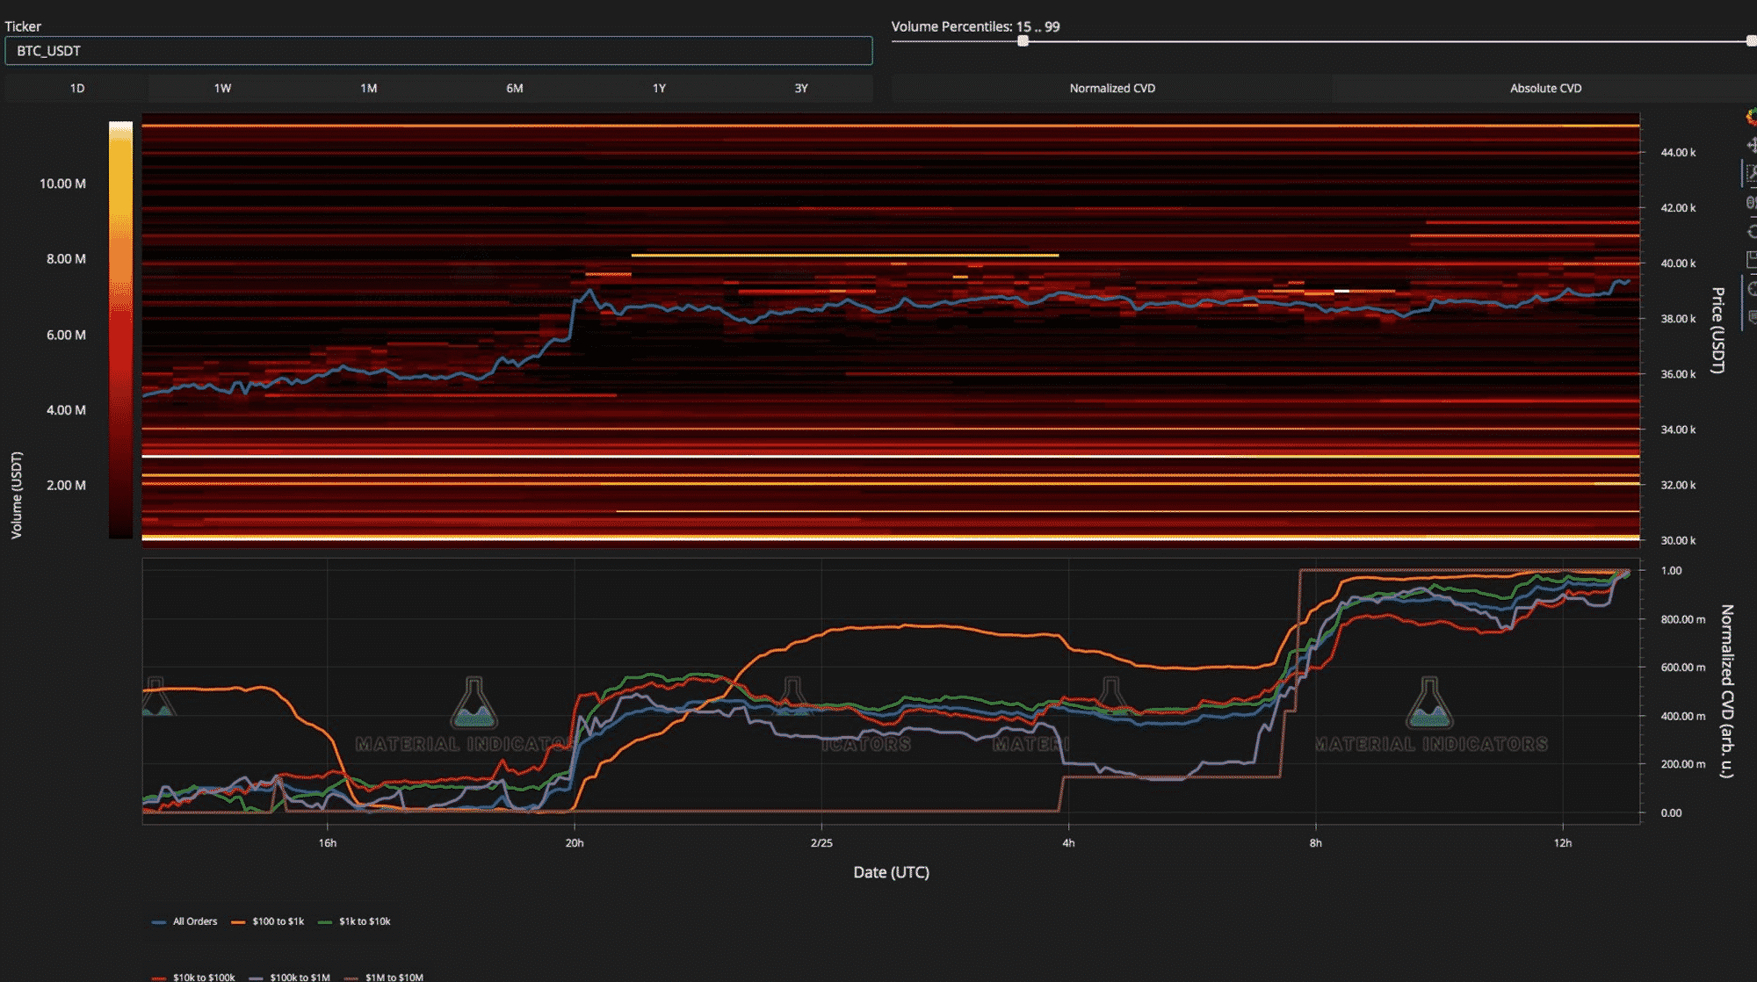This screenshot has height=982, width=1757.
Task: Click the volume heatmap color bar
Action: click(120, 329)
